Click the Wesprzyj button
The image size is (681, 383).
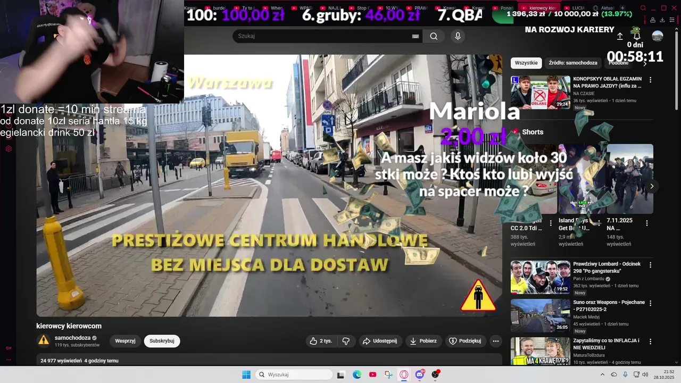125,341
